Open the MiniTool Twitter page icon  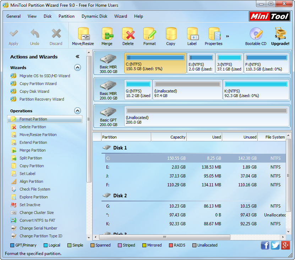pos(275,245)
